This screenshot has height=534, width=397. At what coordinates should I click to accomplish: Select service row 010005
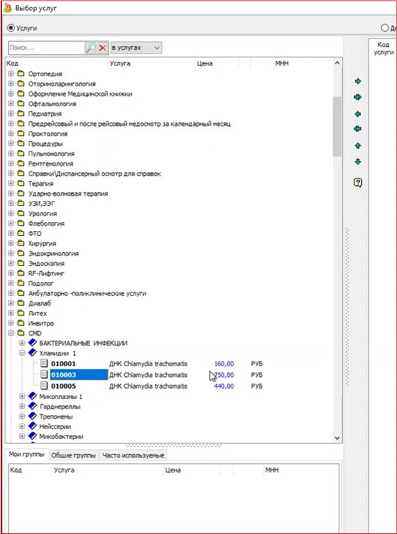coord(64,386)
